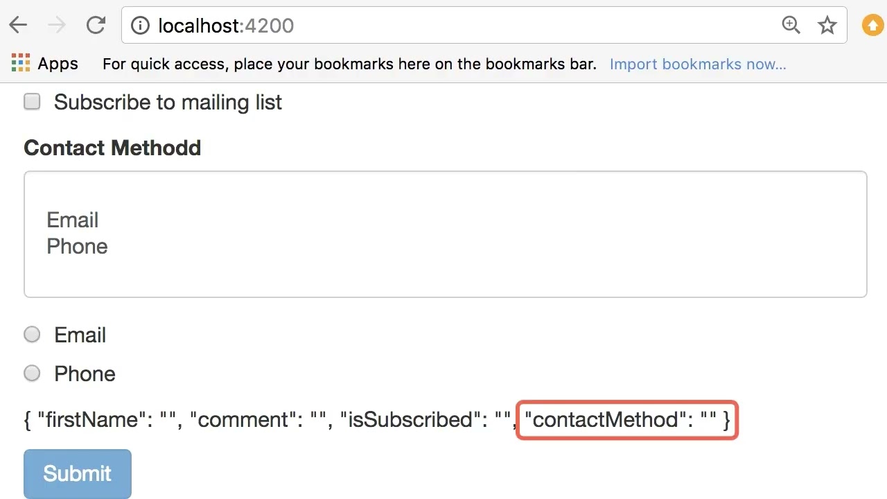Choose Phone in the Contact Methodd list box
887x499 pixels.
click(x=77, y=247)
